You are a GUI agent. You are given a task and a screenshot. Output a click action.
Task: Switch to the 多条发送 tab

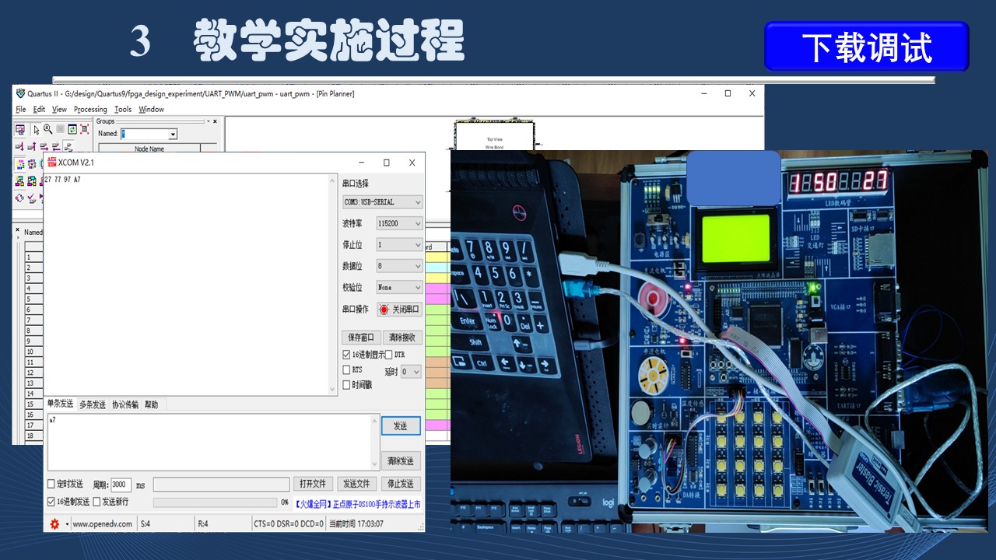point(92,404)
